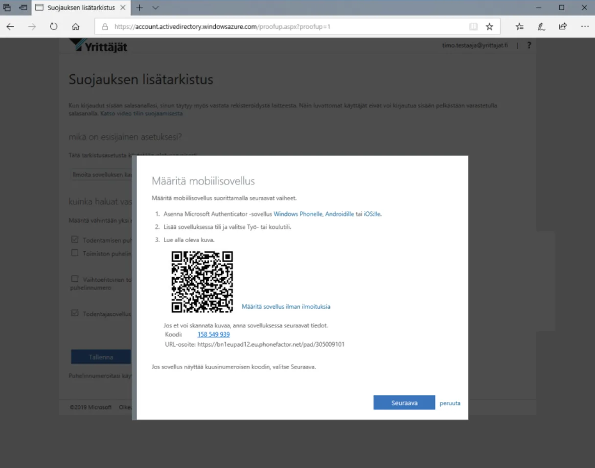Click the Share page icon

pos(563,27)
